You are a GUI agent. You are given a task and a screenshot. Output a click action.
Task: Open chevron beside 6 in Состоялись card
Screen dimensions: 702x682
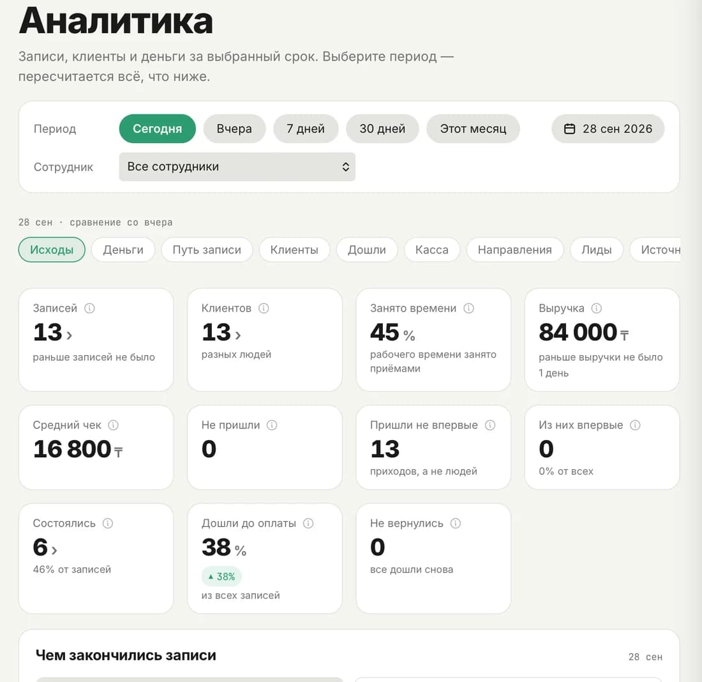(54, 550)
